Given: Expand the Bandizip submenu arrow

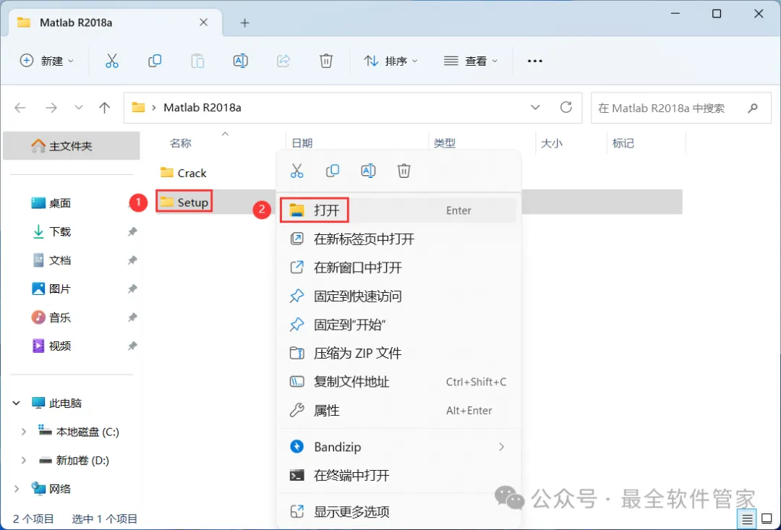Looking at the screenshot, I should point(502,447).
